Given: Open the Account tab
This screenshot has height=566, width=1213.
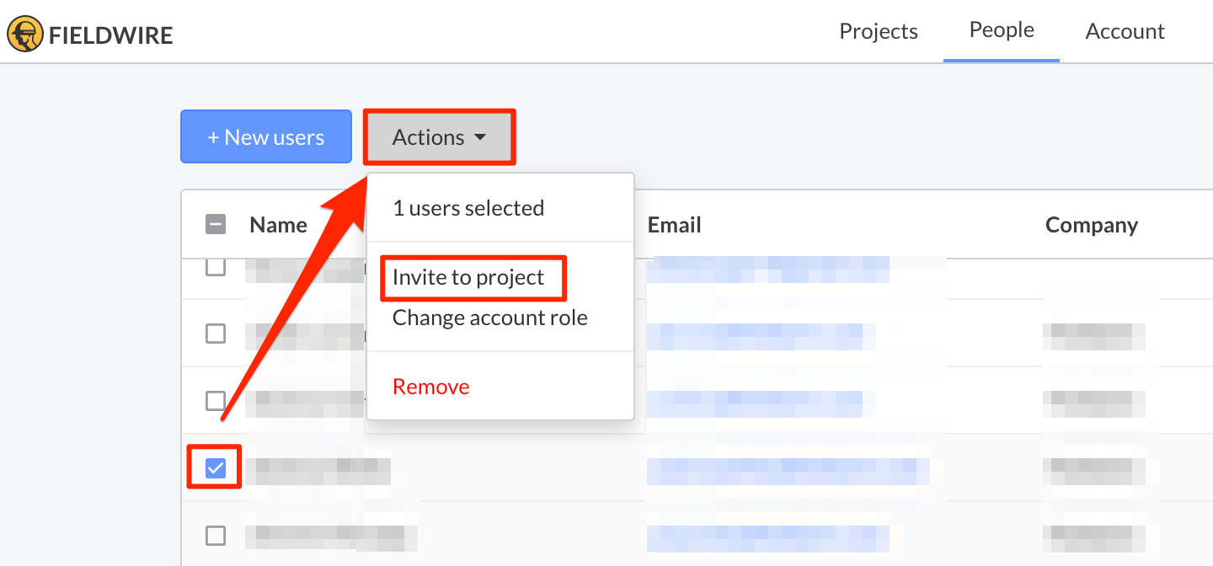Looking at the screenshot, I should click(1125, 30).
